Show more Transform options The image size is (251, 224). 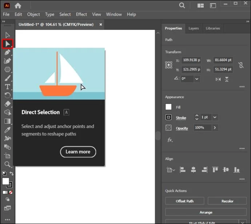[242, 87]
